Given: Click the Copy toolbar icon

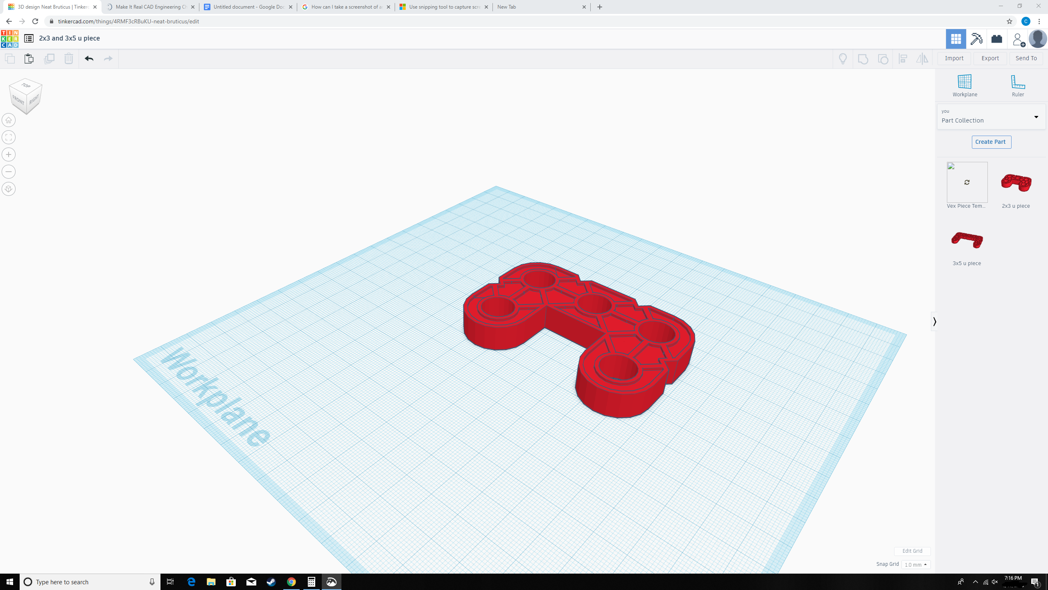Looking at the screenshot, I should pos(10,59).
